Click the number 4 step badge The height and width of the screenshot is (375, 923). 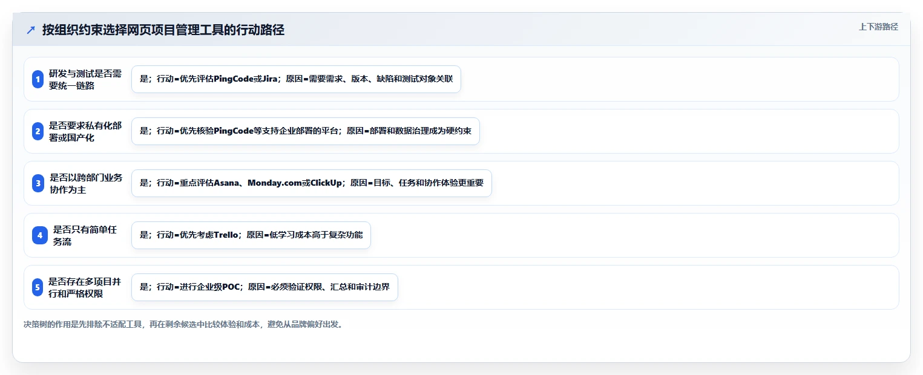coord(39,235)
